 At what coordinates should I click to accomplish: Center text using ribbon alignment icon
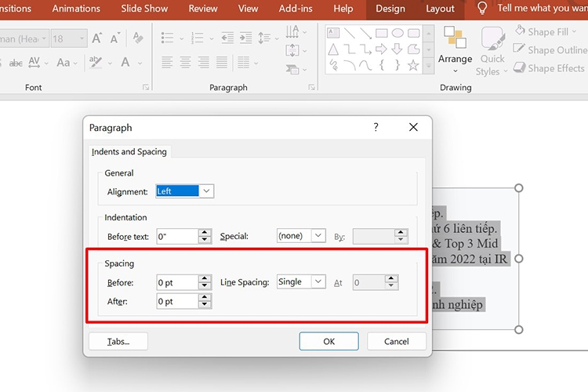tap(186, 62)
